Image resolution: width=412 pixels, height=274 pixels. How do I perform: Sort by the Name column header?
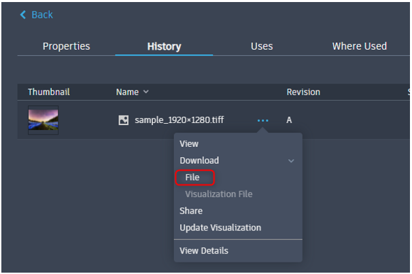127,92
